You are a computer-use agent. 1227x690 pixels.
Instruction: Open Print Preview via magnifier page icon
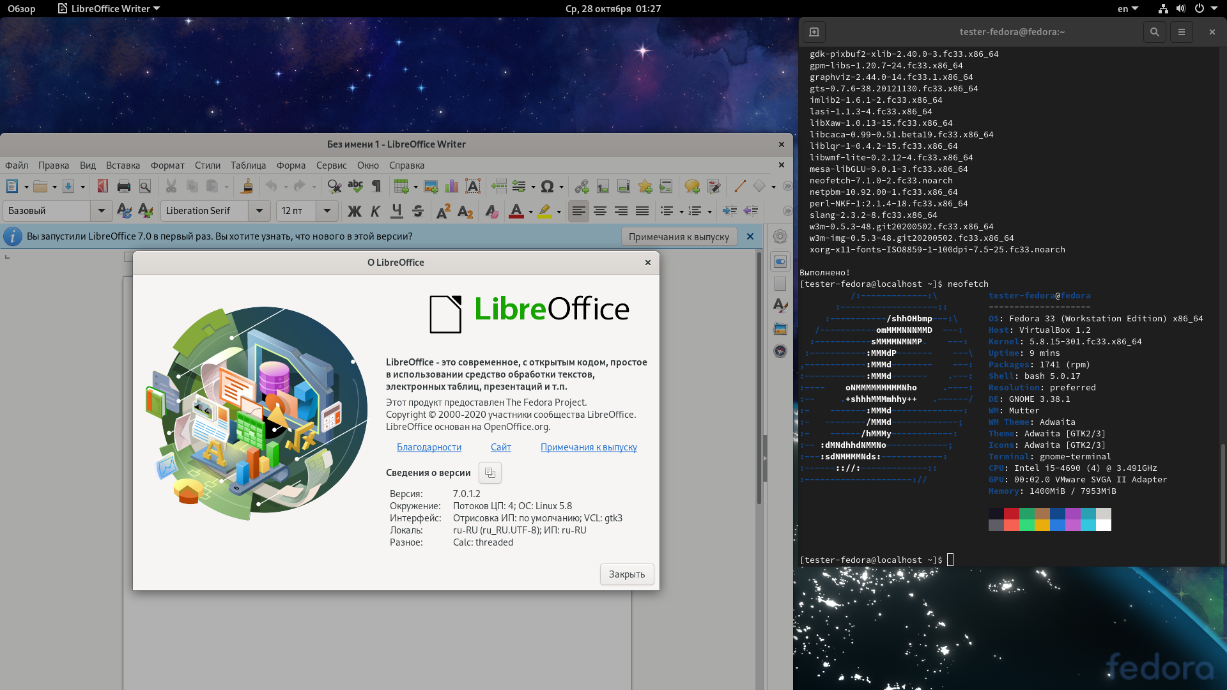point(145,186)
